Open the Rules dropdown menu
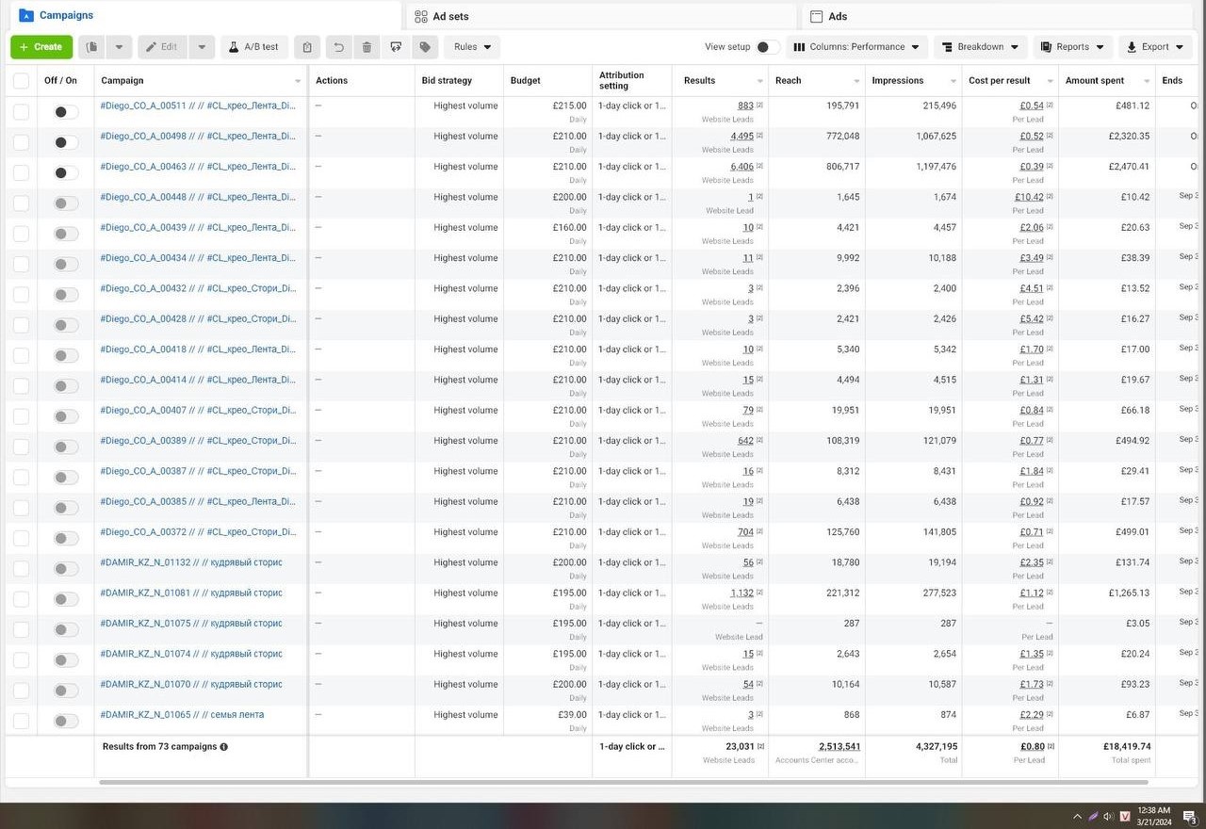Image resolution: width=1206 pixels, height=829 pixels. point(472,47)
